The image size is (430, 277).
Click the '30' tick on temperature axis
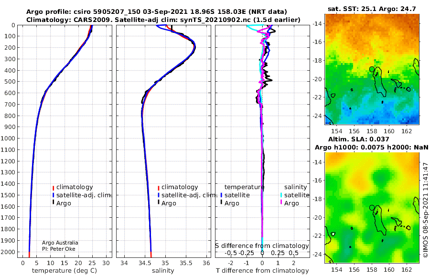coord(106,263)
